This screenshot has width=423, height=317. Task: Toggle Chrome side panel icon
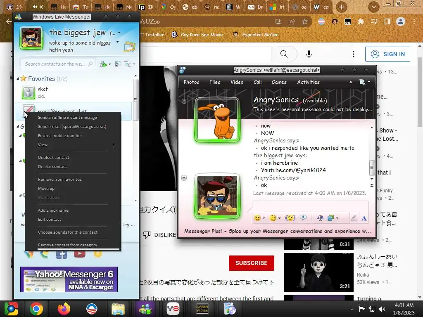tap(387, 21)
